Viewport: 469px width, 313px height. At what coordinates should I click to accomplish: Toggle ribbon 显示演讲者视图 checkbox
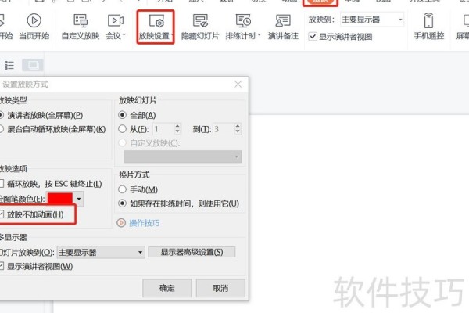click(313, 37)
